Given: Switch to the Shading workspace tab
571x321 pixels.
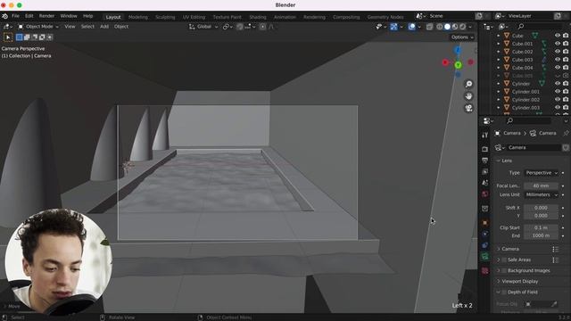Looking at the screenshot, I should 258,17.
